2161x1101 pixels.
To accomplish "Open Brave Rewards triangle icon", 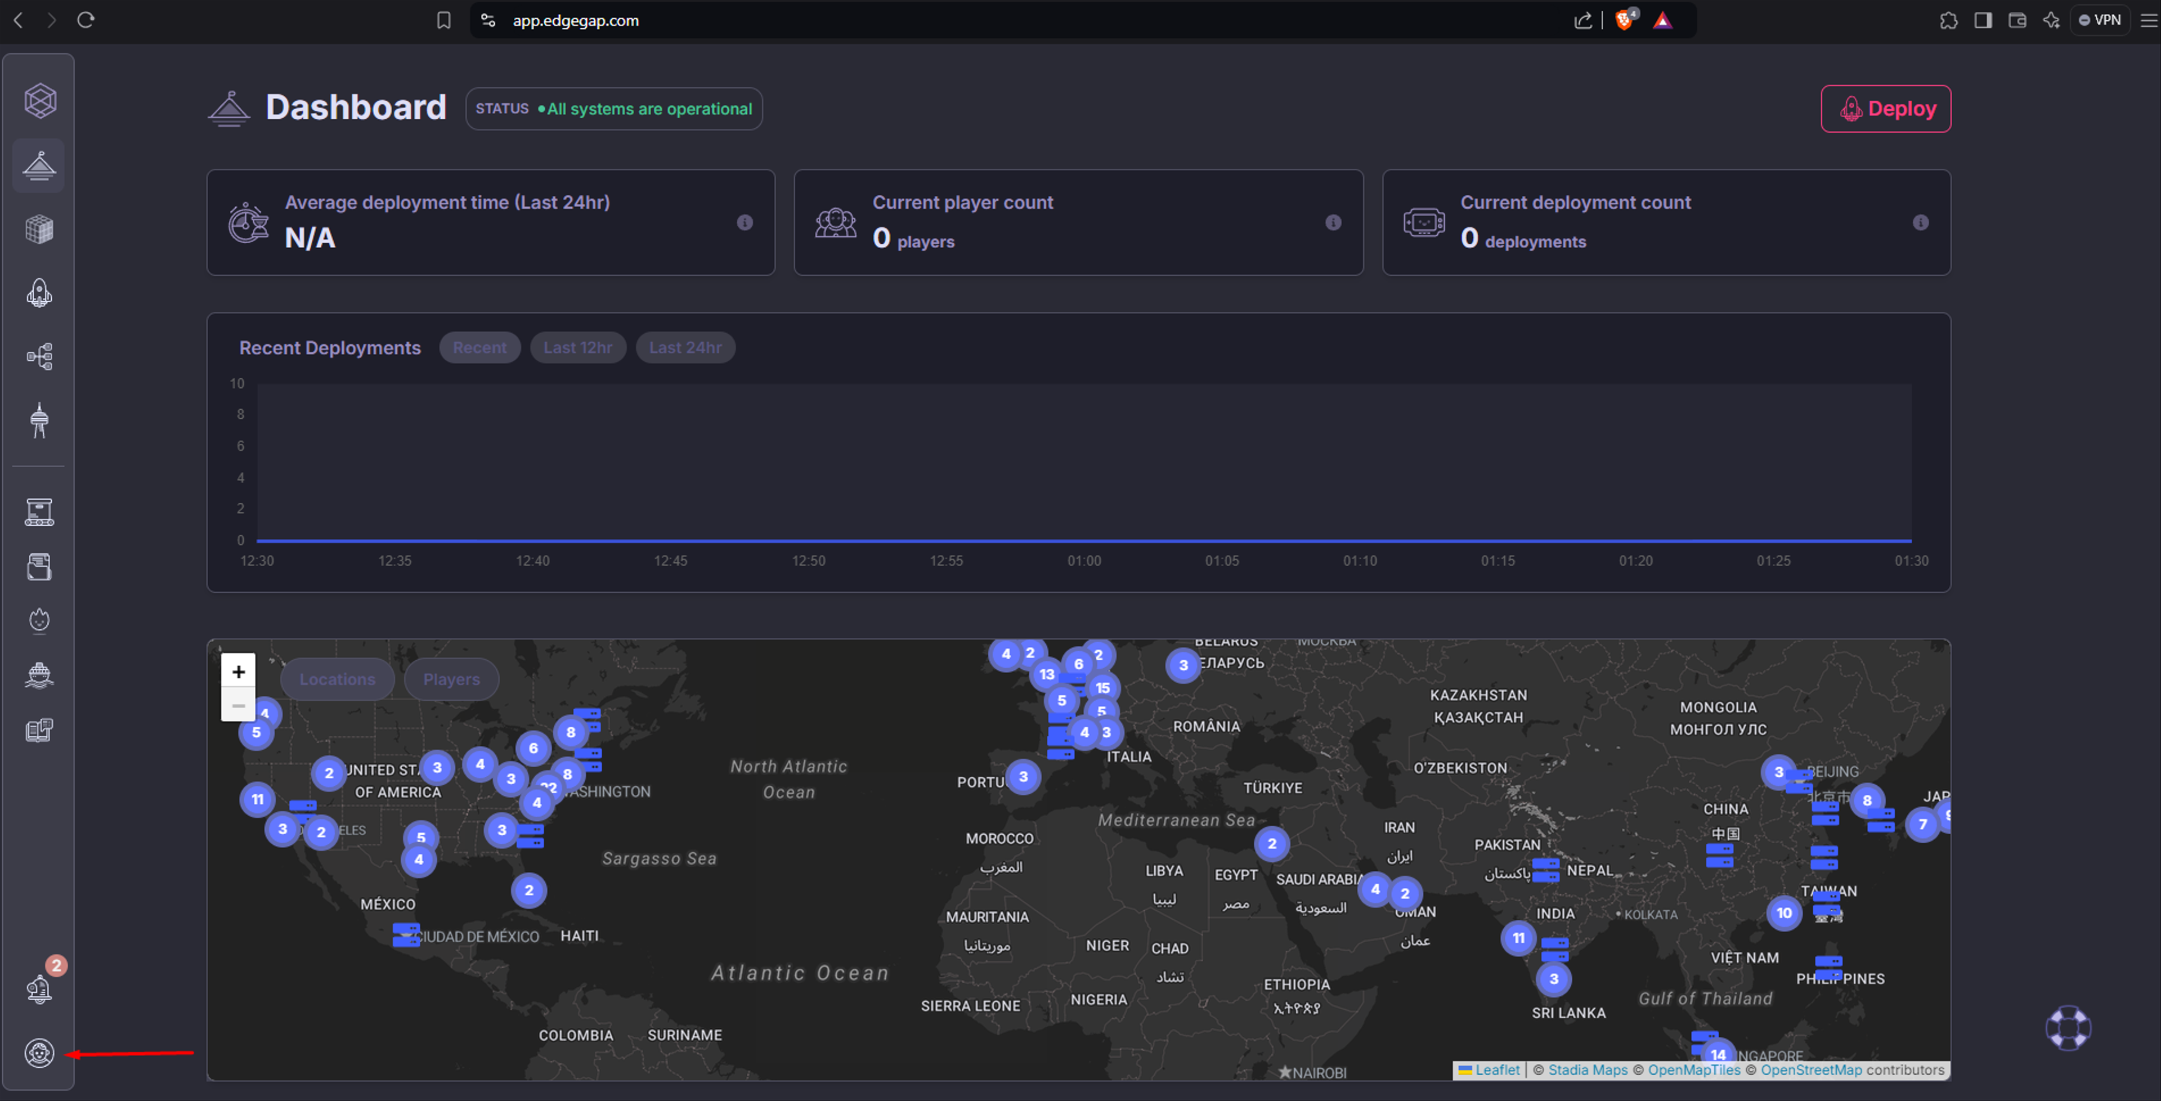I will 1663,20.
